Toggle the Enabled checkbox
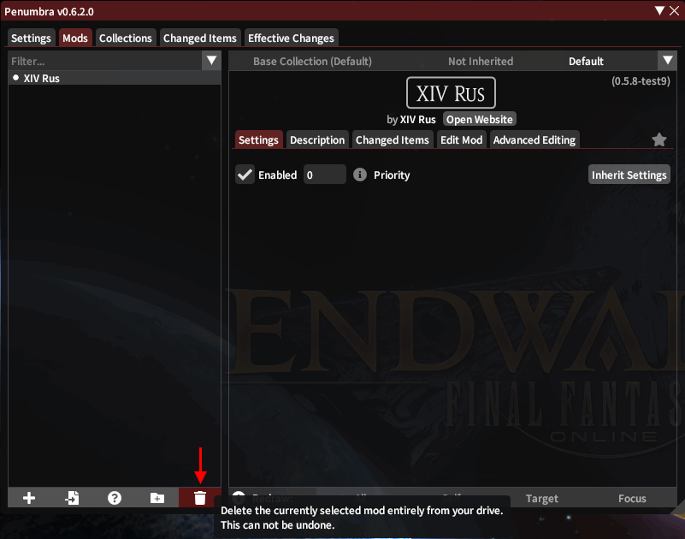Viewport: 685px width, 539px height. click(245, 175)
